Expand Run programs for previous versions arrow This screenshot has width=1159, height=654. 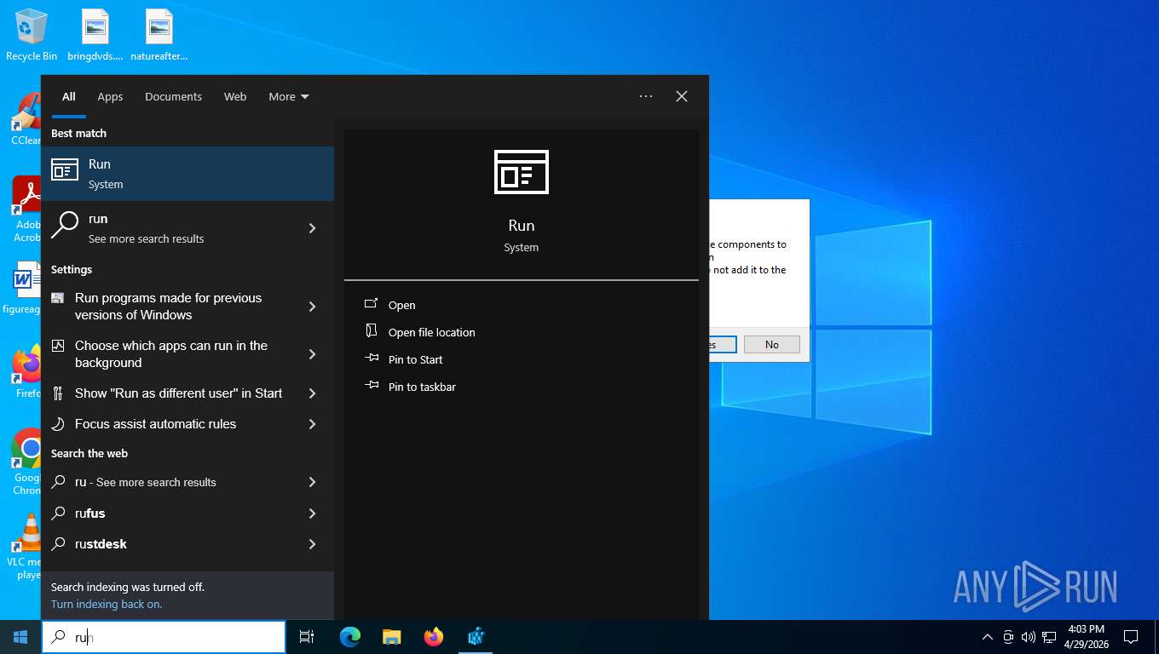click(312, 307)
